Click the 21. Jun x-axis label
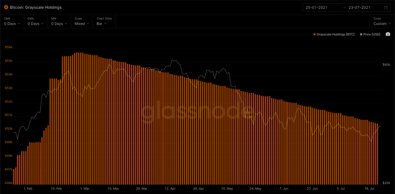Screen dimensions: 395x194 [x=312, y=189]
